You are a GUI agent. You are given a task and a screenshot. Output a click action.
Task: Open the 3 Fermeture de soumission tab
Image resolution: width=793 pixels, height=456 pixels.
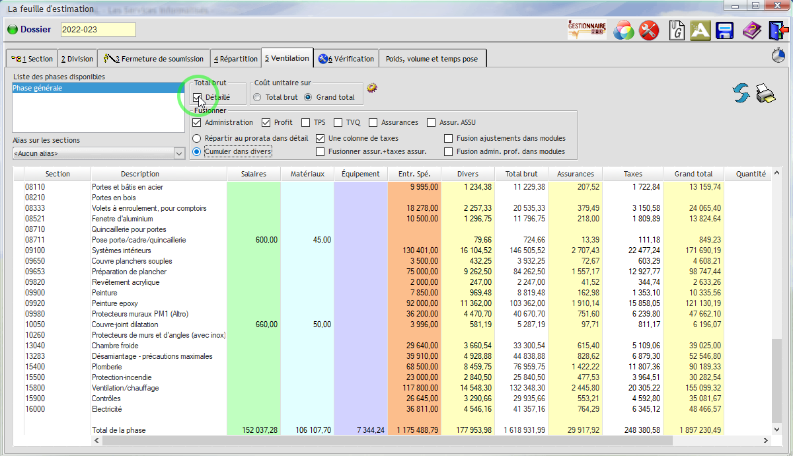pyautogui.click(x=154, y=59)
